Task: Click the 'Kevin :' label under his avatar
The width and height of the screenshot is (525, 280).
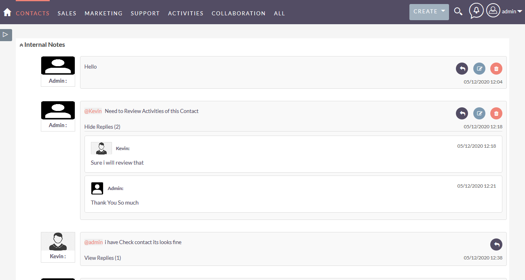Action: click(x=58, y=256)
